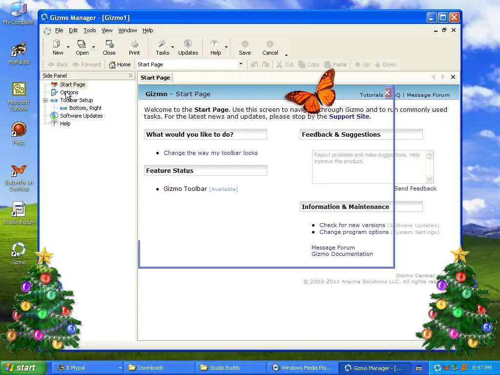Click the Pego desktop icon
The width and height of the screenshot is (500, 375).
(19, 133)
